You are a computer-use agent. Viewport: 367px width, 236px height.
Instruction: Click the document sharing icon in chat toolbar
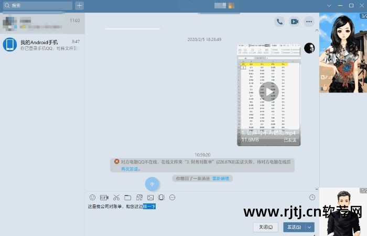click(139, 198)
